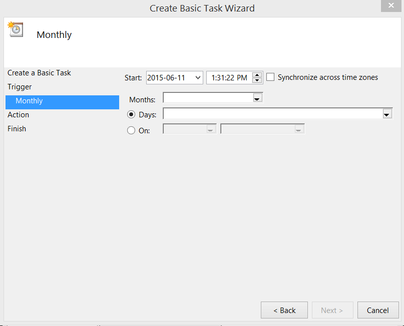Open the Start date picker dropdown
This screenshot has width=404, height=326.
pos(197,78)
